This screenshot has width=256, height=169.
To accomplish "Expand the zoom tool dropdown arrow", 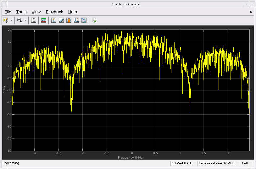I will 25,20.
